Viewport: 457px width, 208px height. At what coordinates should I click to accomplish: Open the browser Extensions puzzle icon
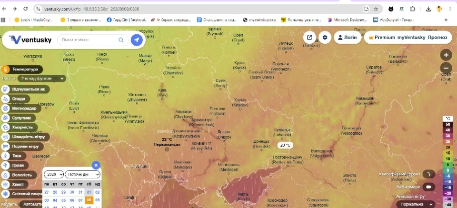[x=412, y=9]
